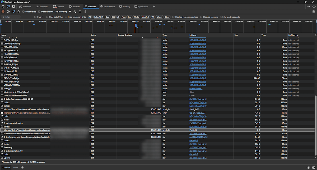
Task: Open Customize and control DevTools ellipsis
Action: point(309,6)
